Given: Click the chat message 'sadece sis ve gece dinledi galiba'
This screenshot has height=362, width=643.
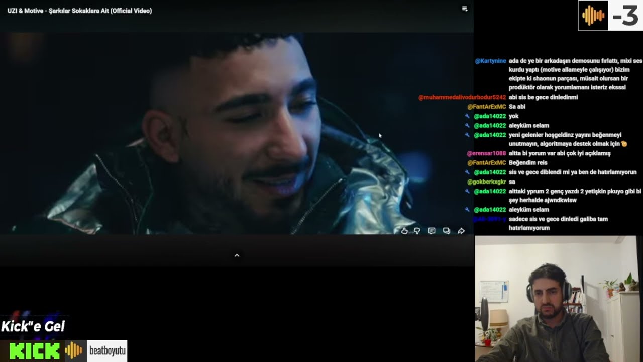Looking at the screenshot, I should (558, 223).
